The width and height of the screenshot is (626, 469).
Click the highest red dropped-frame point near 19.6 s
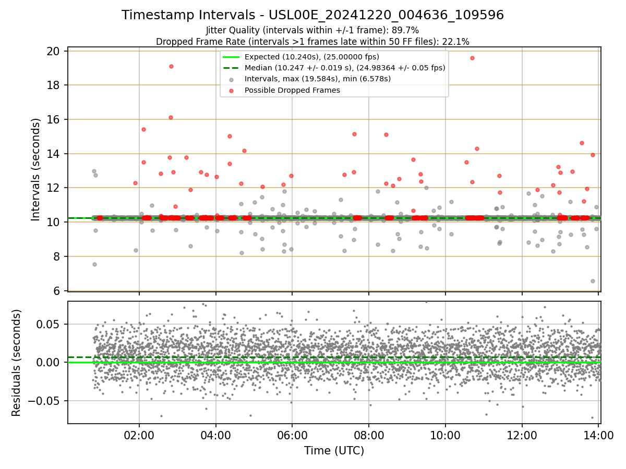click(x=472, y=58)
